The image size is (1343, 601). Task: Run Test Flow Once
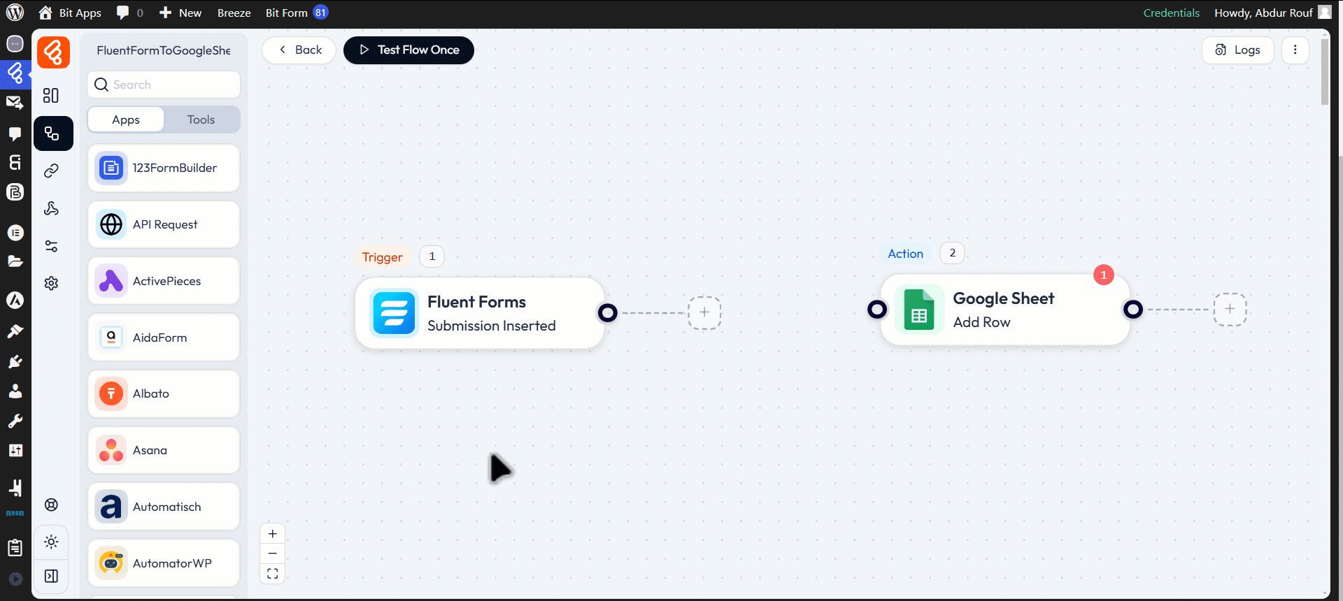408,50
